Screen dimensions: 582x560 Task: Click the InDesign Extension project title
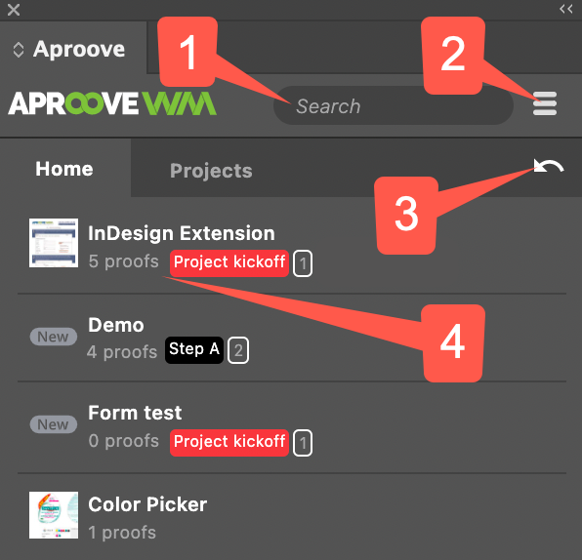pos(182,233)
